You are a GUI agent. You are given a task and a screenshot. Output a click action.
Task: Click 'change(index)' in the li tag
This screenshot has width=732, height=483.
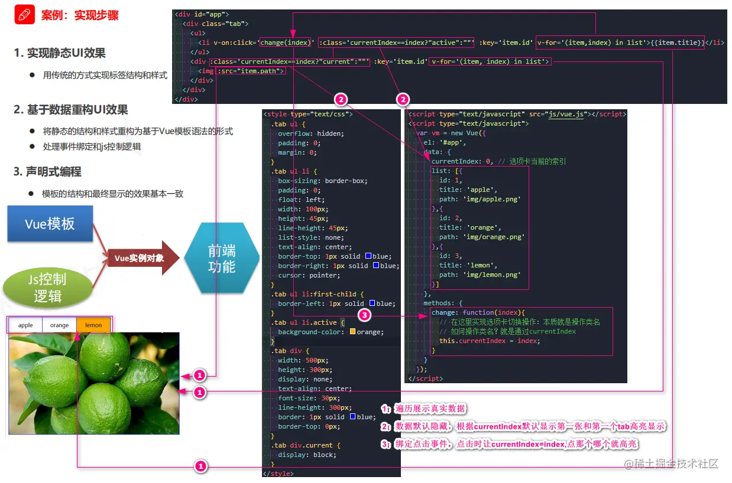(285, 43)
